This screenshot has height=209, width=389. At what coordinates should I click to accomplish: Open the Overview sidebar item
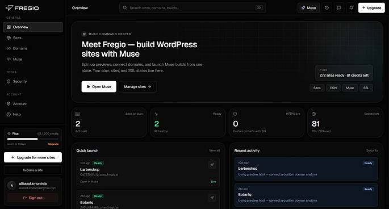(33, 27)
